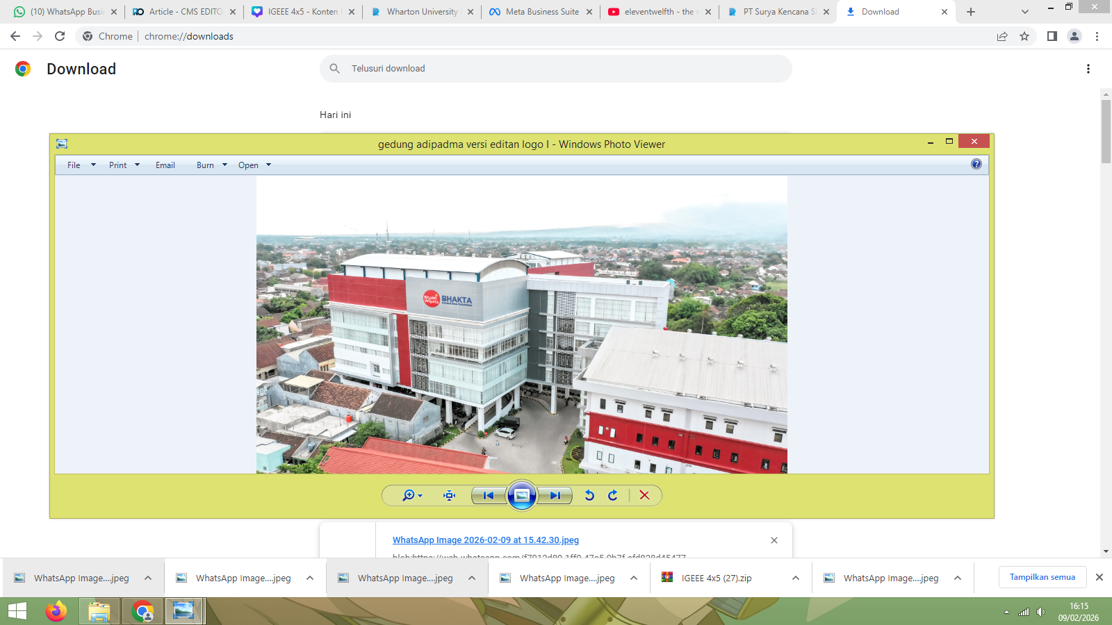Go to previous photo in viewer

point(489,495)
